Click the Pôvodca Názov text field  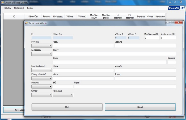click(83, 46)
